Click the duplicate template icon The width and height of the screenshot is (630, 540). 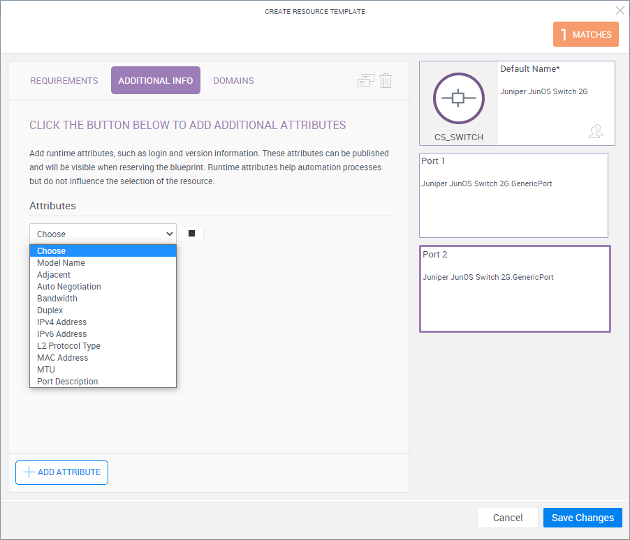click(365, 80)
